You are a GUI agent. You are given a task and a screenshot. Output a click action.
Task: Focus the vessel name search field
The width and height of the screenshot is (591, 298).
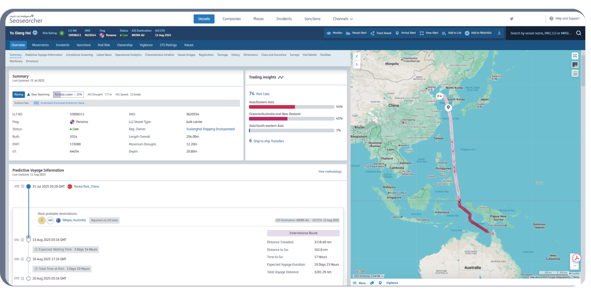tap(540, 33)
